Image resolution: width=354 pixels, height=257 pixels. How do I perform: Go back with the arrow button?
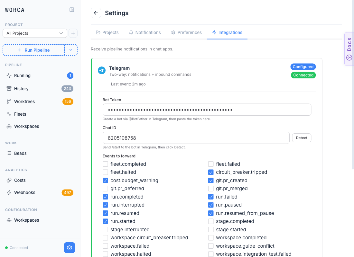click(x=96, y=13)
